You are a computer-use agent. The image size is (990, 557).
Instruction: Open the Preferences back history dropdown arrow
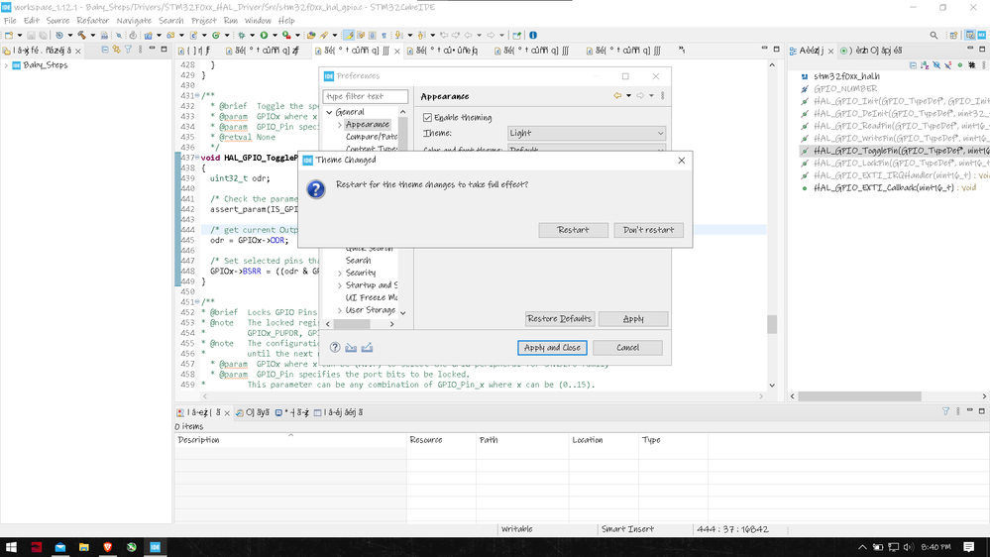tap(629, 96)
